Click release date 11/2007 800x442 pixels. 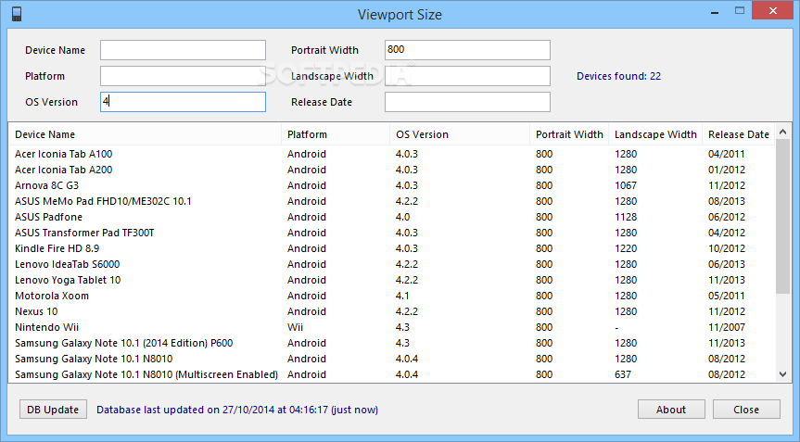727,327
